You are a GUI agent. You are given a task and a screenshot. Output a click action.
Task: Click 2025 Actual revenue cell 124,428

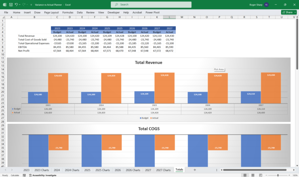120,36
